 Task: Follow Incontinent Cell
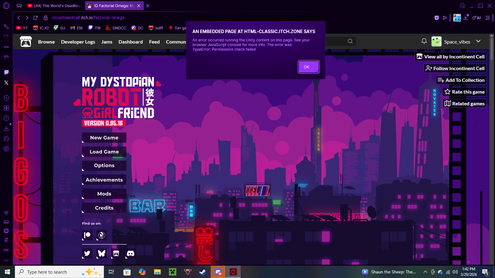[455, 68]
